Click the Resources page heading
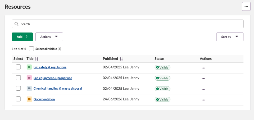 pos(18,7)
